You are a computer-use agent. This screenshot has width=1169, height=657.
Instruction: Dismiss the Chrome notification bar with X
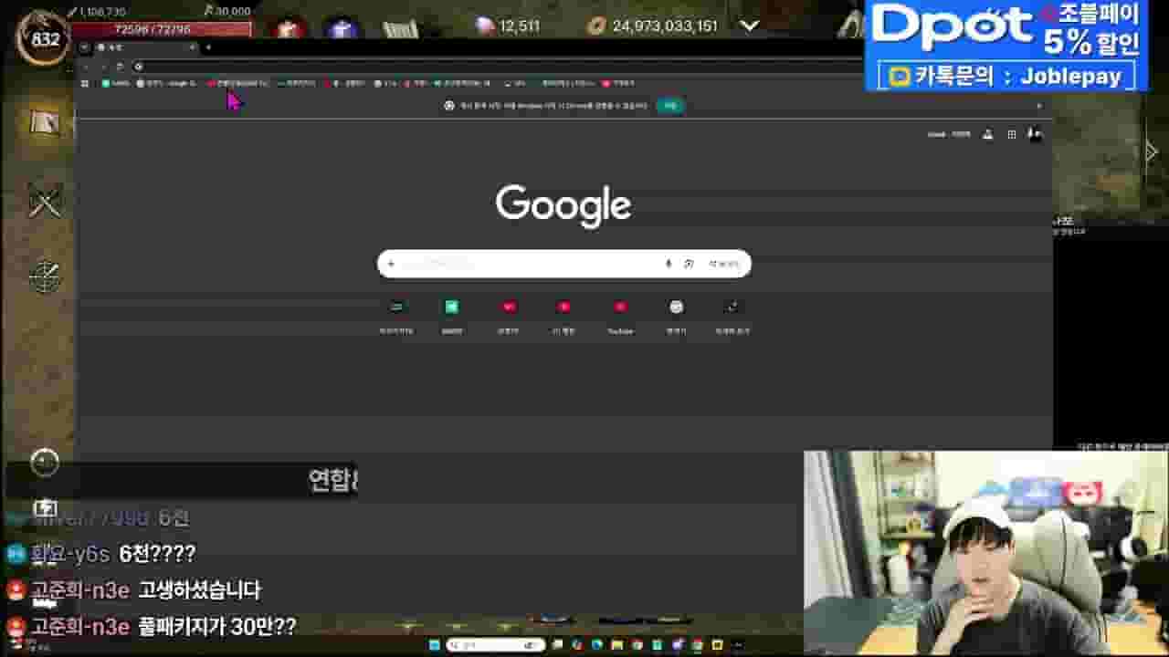pos(1038,106)
